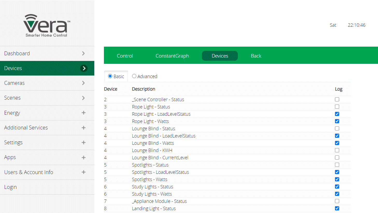Open the ConstantGraph tab

pos(172,56)
